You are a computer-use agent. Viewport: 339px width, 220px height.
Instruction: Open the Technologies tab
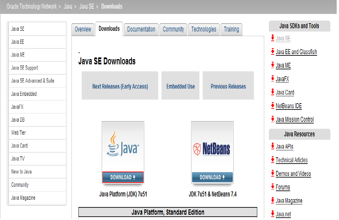[204, 30]
